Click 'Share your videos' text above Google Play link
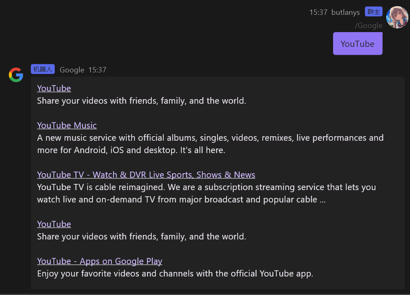Viewport: 410px width, 295px height. click(141, 237)
